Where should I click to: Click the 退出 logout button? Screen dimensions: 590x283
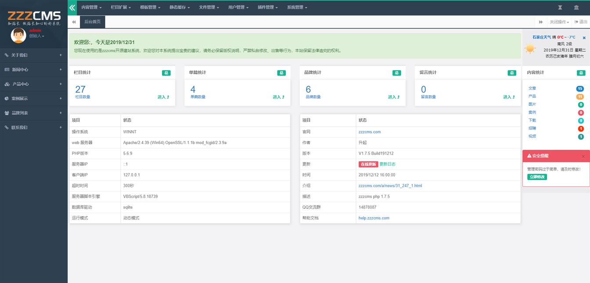581,22
